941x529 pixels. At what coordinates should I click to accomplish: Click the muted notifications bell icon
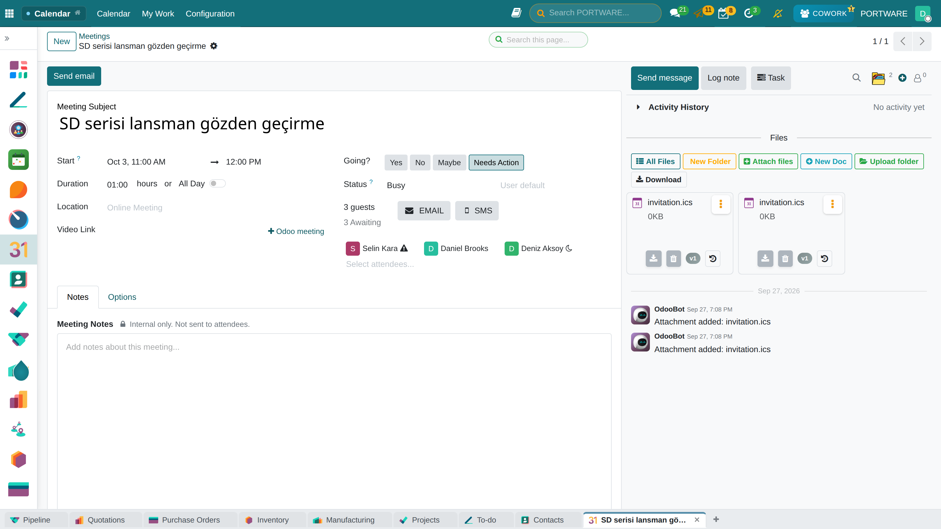coord(778,14)
